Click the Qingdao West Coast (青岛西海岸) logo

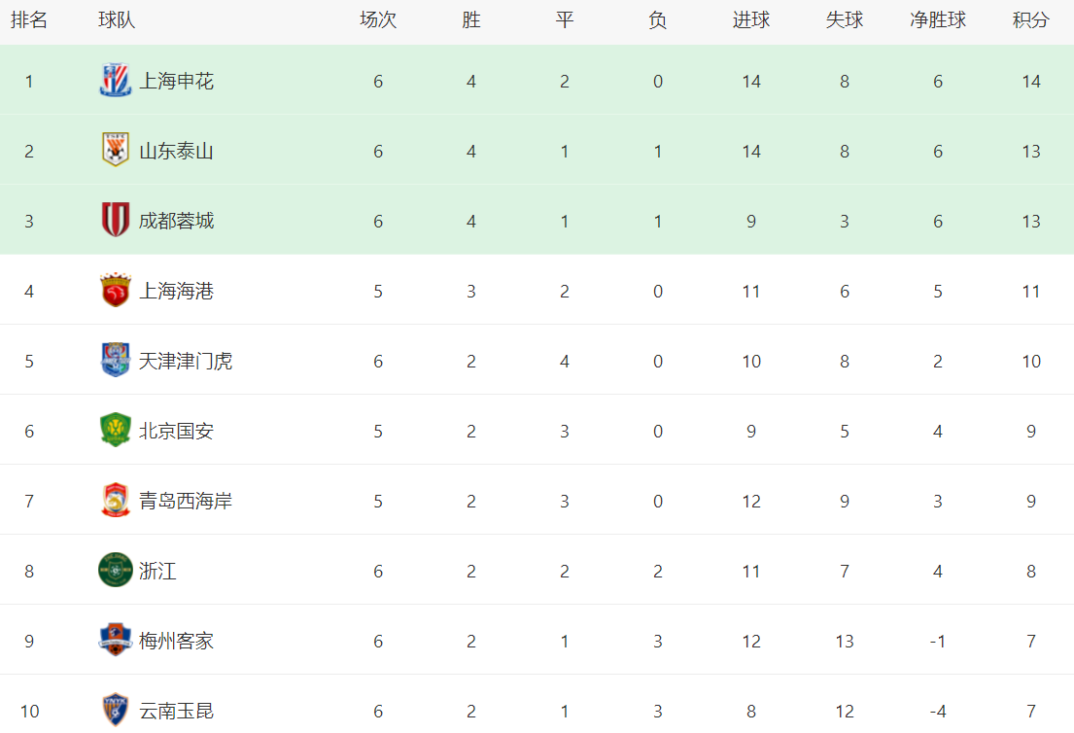116,501
